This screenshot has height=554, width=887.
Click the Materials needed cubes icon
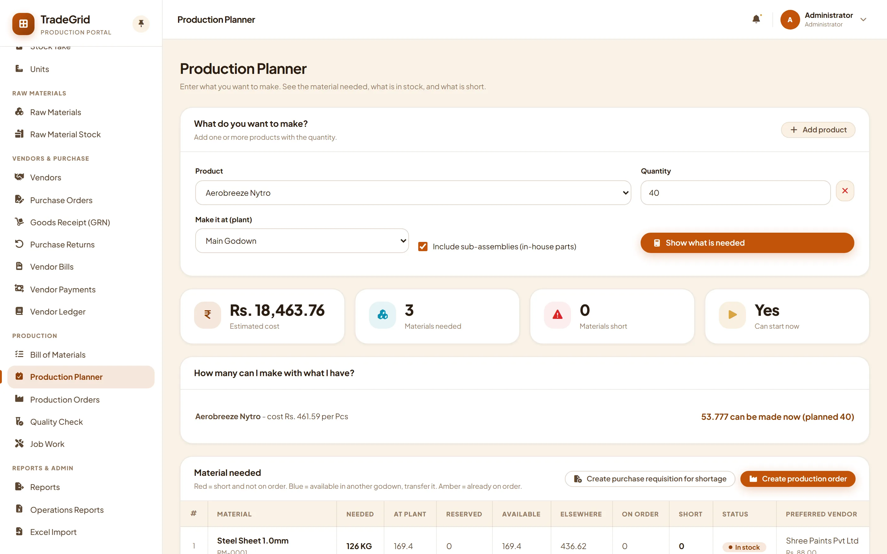(x=382, y=315)
